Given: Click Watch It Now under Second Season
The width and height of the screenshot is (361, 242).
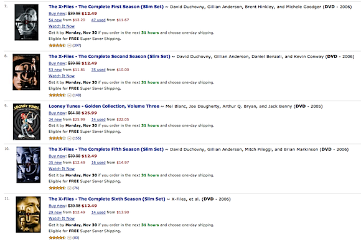Looking at the screenshot, I should click(62, 76).
